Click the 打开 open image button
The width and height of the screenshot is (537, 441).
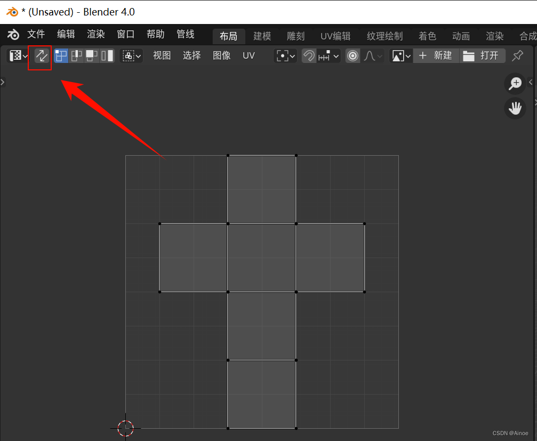point(482,55)
